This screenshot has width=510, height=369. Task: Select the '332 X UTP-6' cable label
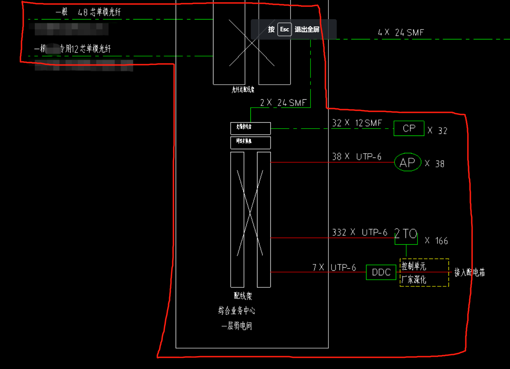[359, 232]
